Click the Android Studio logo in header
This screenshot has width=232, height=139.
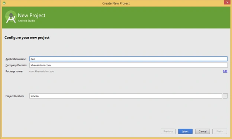click(11, 17)
